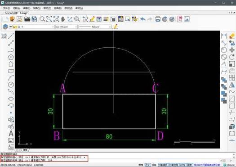236x167 pixels.
Task: Open the ByLayer color dropdown
Action: click(x=67, y=27)
